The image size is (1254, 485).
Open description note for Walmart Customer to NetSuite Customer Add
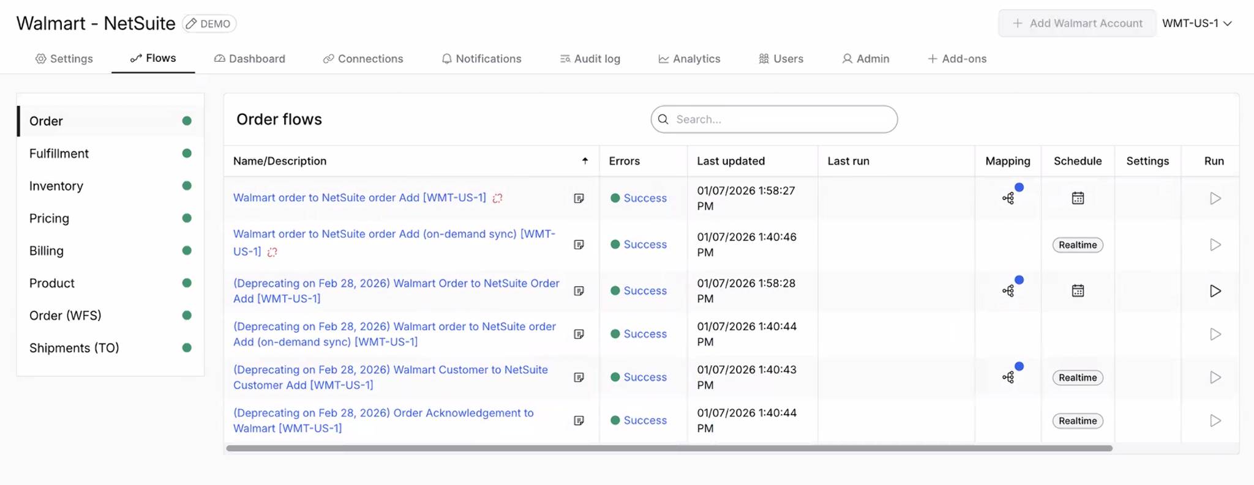pos(579,377)
